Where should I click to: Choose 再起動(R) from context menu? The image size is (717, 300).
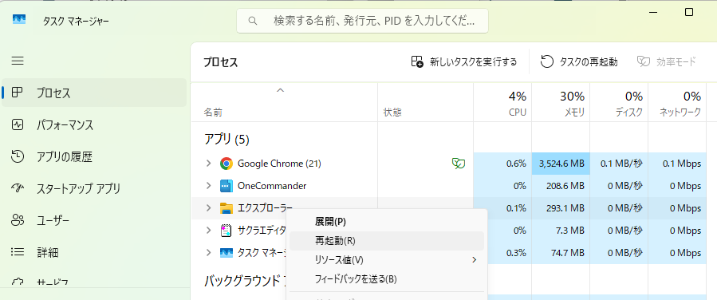386,240
